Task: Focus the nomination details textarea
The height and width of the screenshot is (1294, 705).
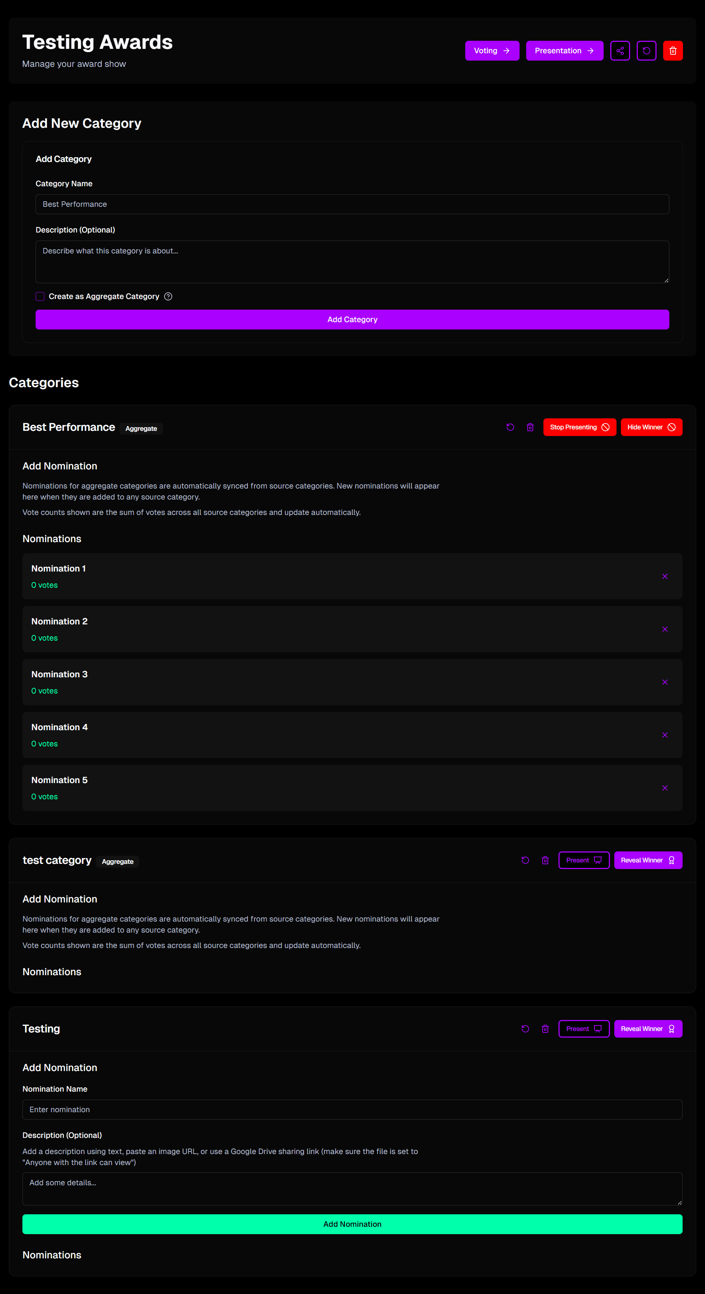Action: pos(352,1189)
